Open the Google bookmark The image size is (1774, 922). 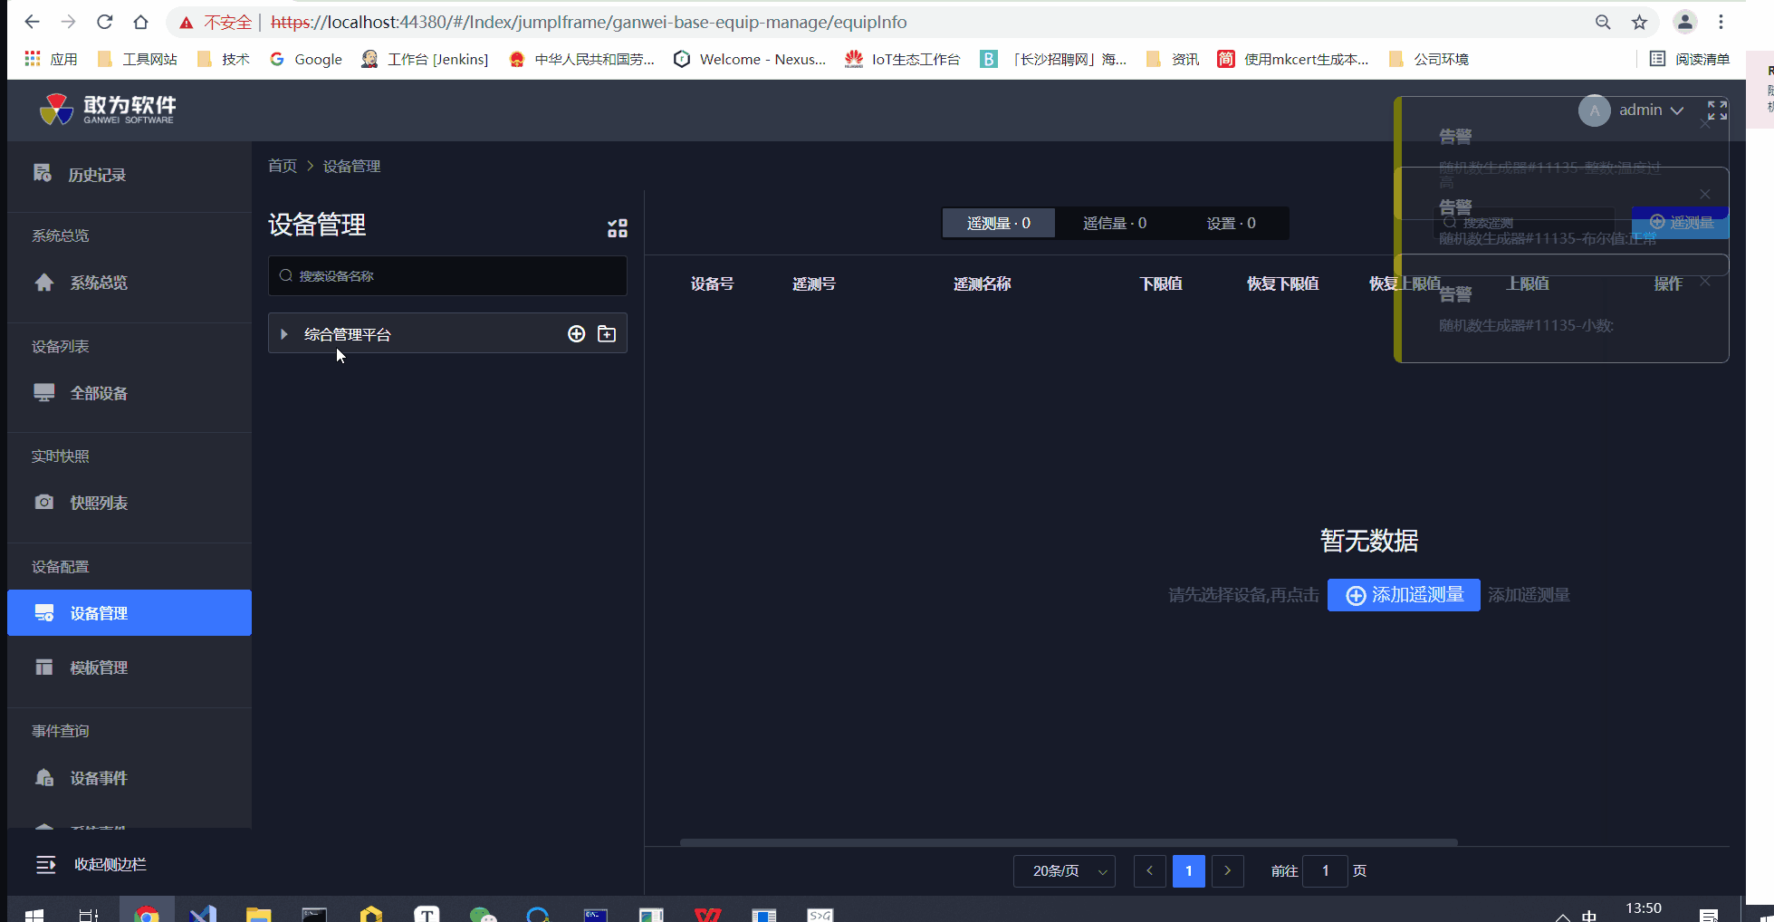coord(306,59)
